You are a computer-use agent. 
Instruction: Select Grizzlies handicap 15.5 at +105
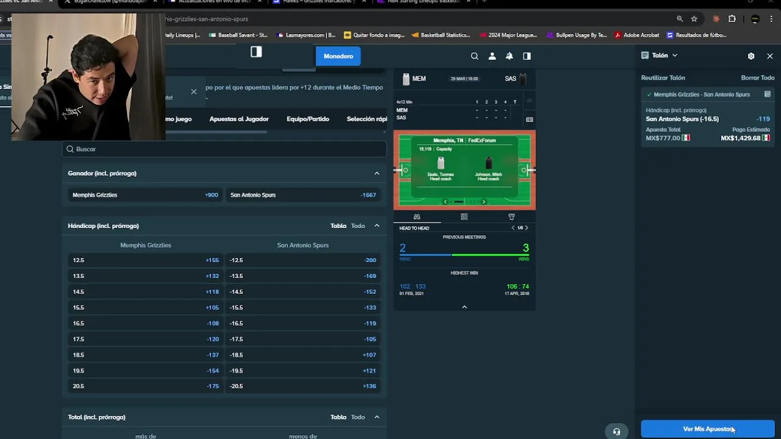(145, 307)
